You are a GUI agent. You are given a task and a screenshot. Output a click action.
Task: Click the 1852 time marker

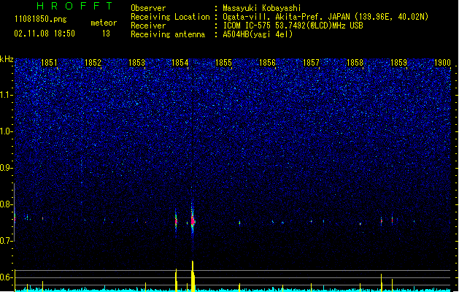coord(93,63)
